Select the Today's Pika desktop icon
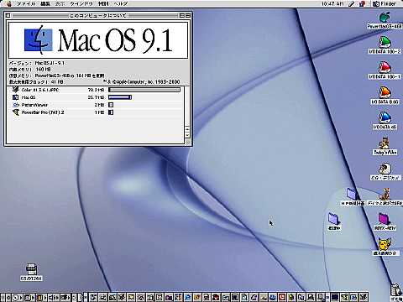This screenshot has width=403, height=302. pyautogui.click(x=385, y=143)
